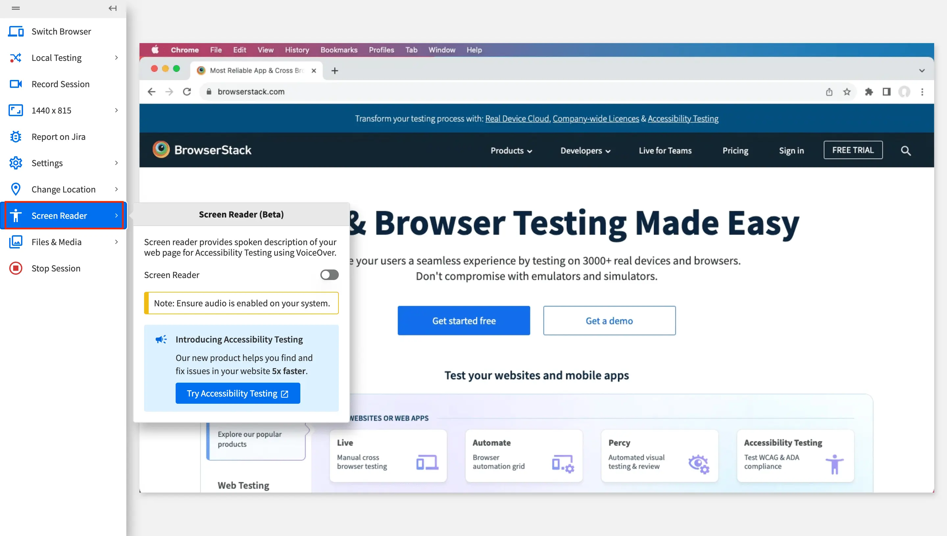Click the BrowserStack search magnifier icon
Image resolution: width=947 pixels, height=536 pixels.
tap(906, 151)
